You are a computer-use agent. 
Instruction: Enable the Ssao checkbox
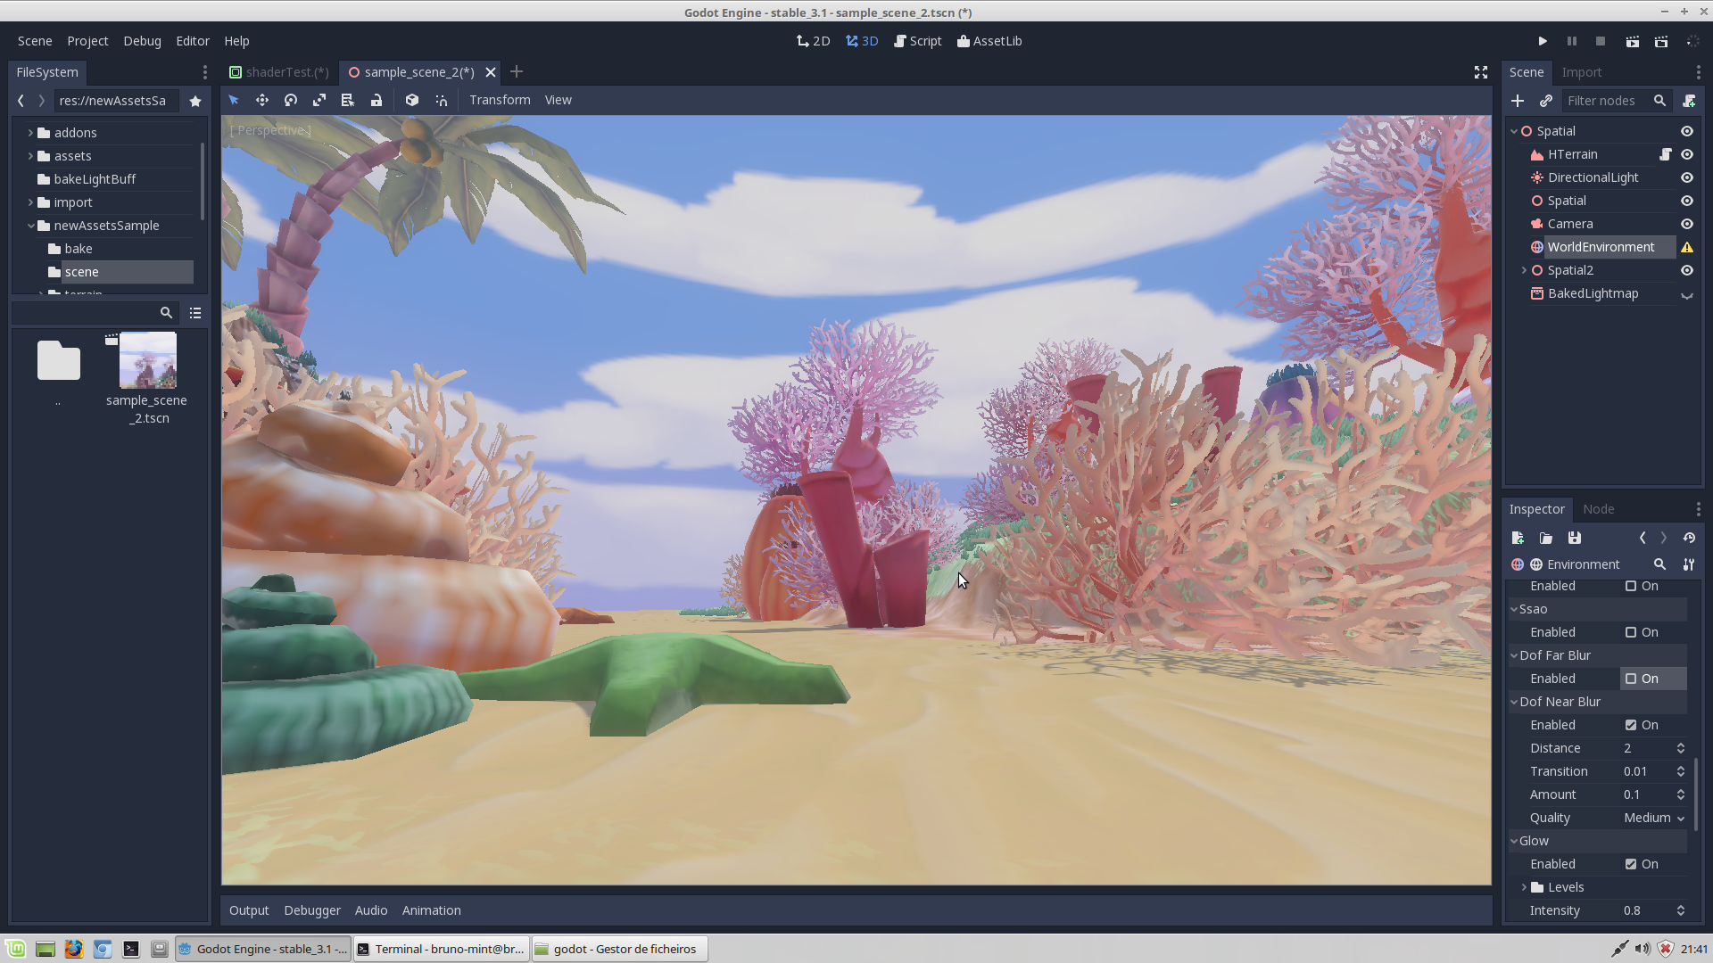1631,632
